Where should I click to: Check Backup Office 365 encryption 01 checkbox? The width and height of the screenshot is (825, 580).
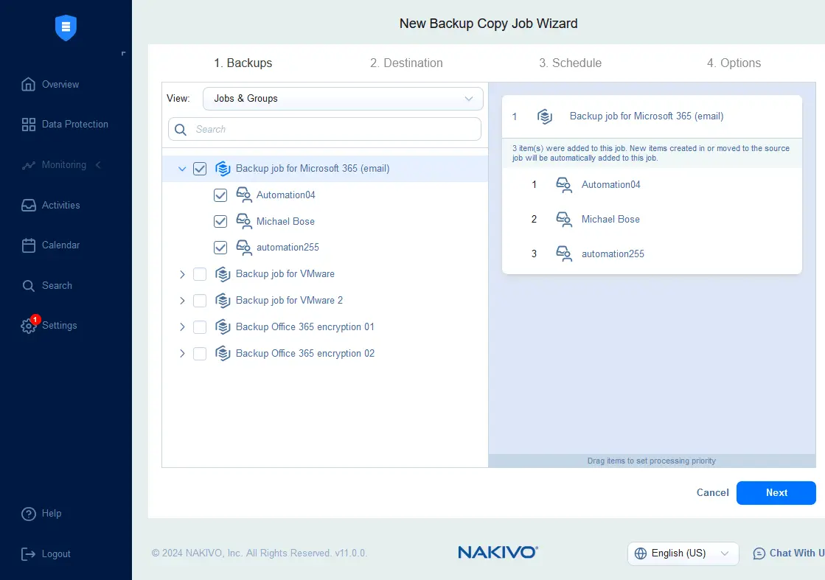(x=200, y=327)
